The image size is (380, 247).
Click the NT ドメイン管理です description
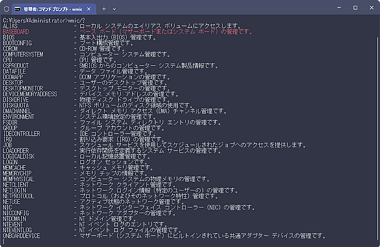[x=108, y=219]
